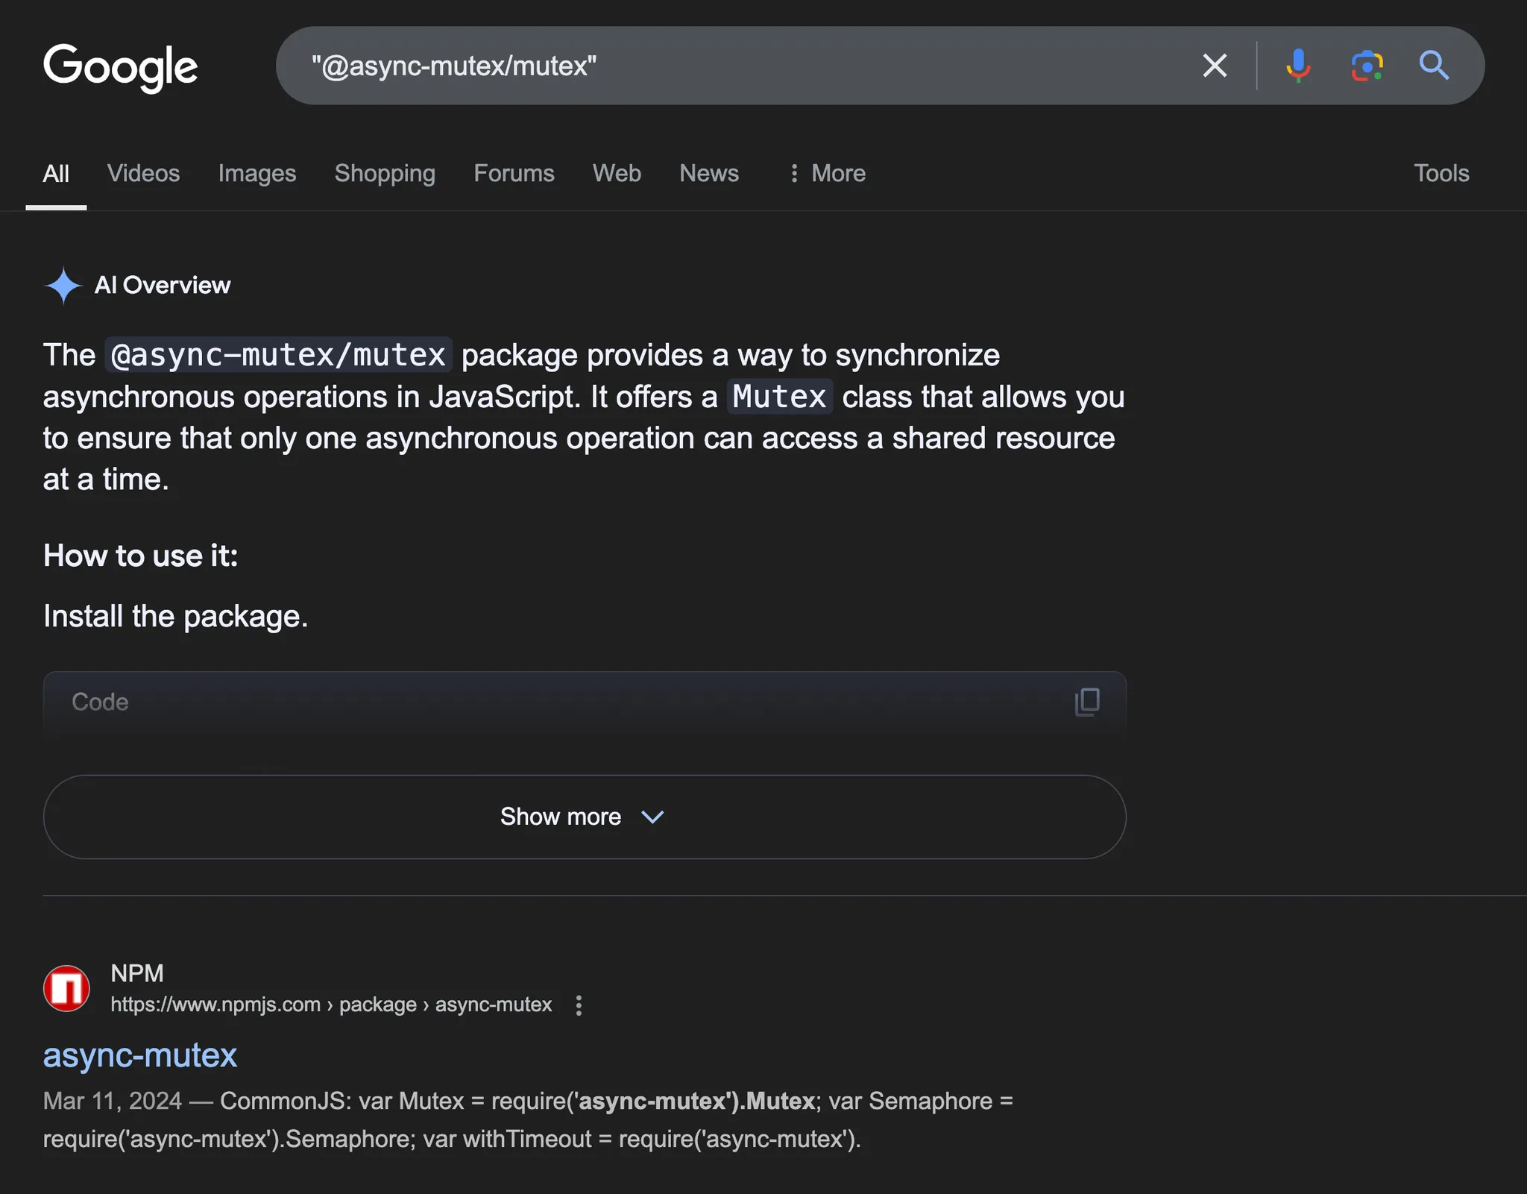
Task: Select the Forums tab
Action: pos(514,173)
